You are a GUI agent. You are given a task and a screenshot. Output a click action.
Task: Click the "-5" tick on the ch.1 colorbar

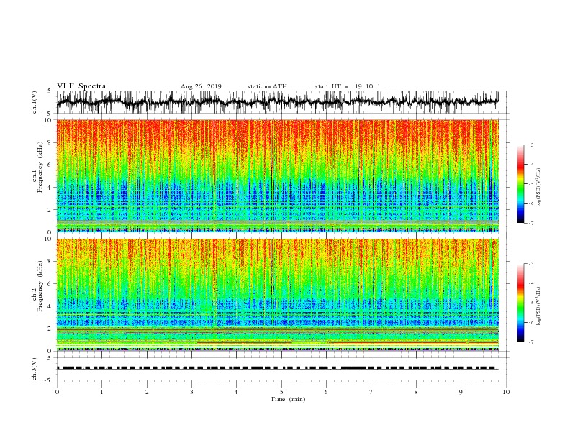coord(530,184)
